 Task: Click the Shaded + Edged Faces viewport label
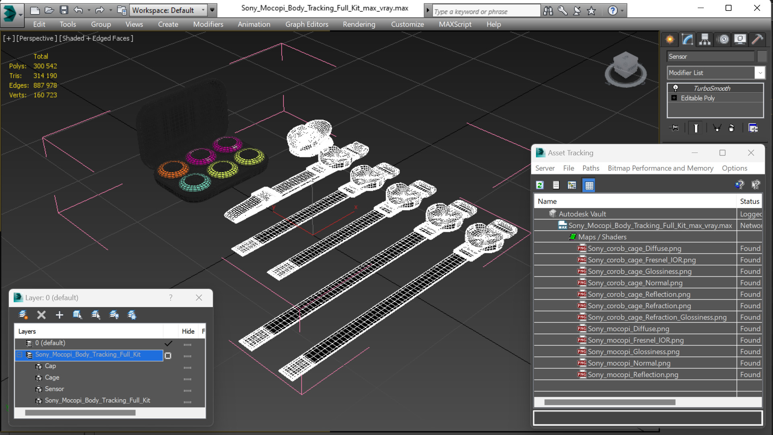tap(96, 38)
